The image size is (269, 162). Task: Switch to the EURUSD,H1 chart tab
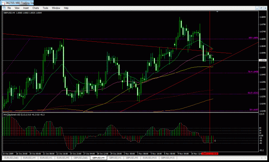point(46,158)
